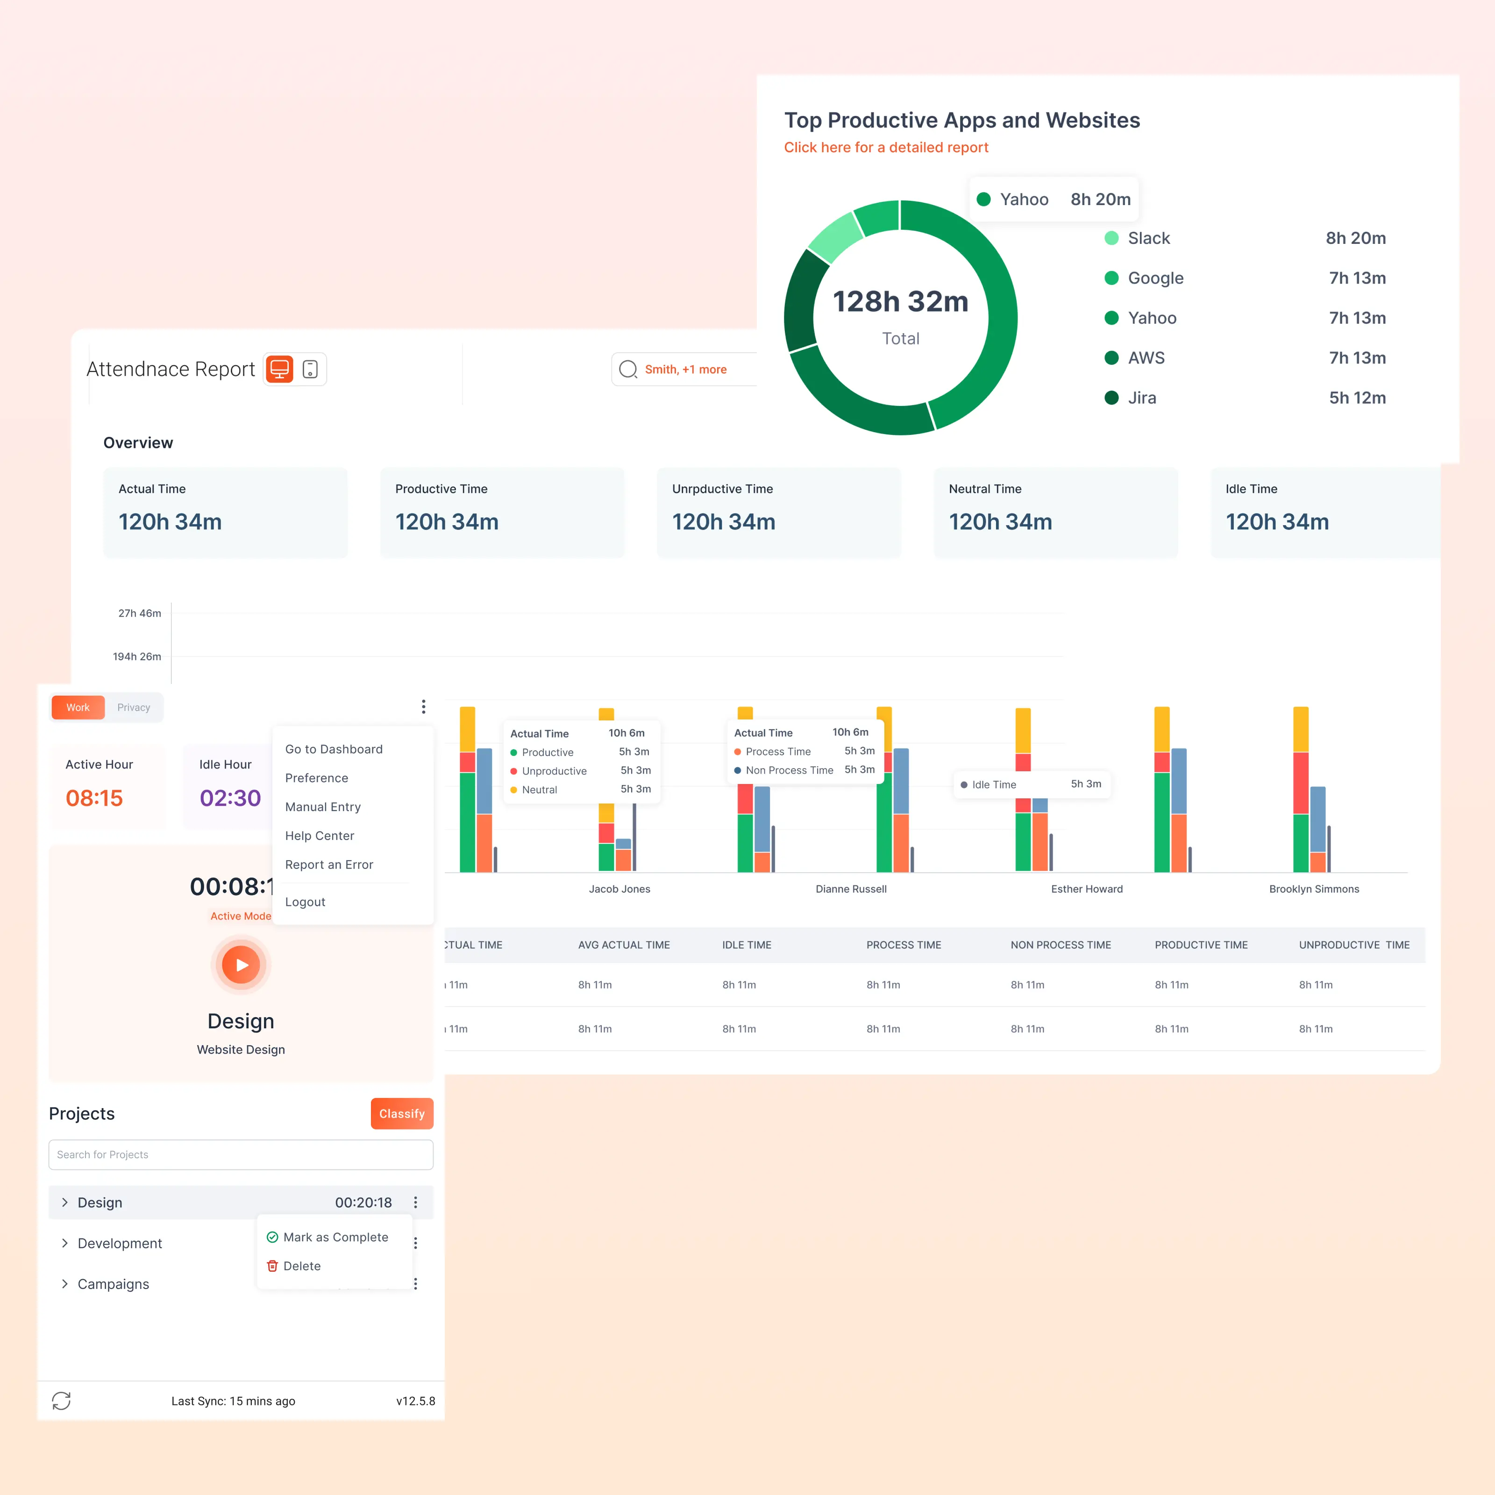Click the Yahoo 7h 13m legend dot

[x=1111, y=318]
